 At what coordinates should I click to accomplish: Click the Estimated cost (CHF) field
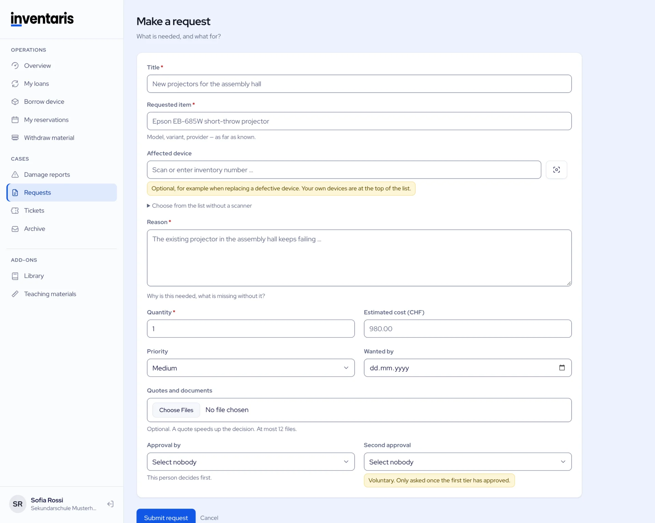pyautogui.click(x=468, y=329)
